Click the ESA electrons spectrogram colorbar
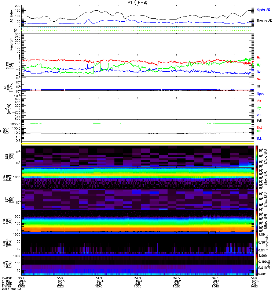Screen dimensions: 275x294 coord(257,221)
